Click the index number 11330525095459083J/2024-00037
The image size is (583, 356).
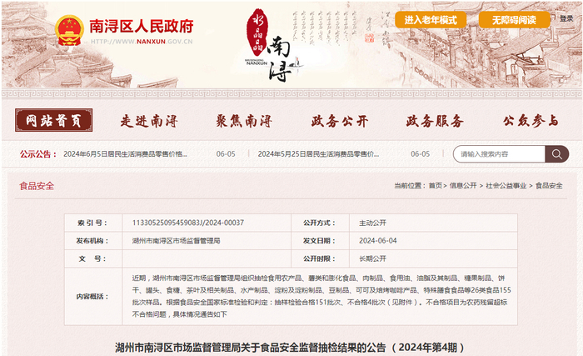coord(188,223)
